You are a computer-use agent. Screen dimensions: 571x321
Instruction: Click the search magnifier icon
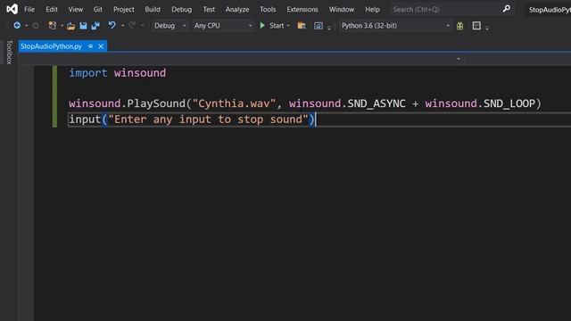tap(507, 9)
